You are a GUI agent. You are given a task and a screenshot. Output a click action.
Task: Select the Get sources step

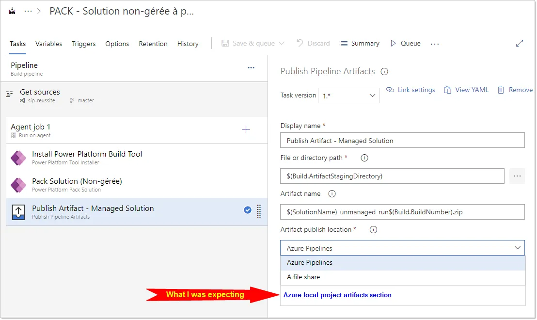(x=134, y=96)
